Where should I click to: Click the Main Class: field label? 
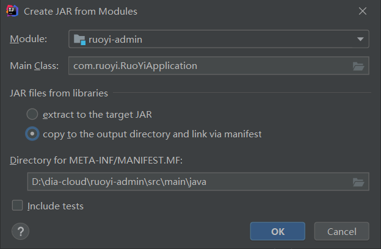(34, 66)
